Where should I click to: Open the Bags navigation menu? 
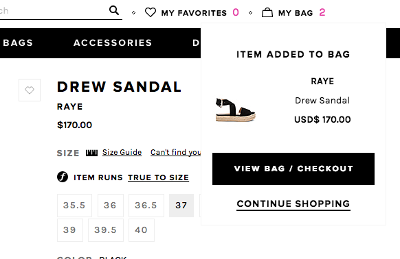pos(18,42)
